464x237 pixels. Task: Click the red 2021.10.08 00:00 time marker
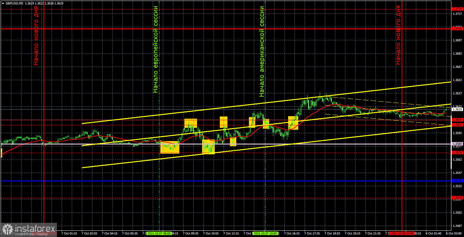point(402,234)
